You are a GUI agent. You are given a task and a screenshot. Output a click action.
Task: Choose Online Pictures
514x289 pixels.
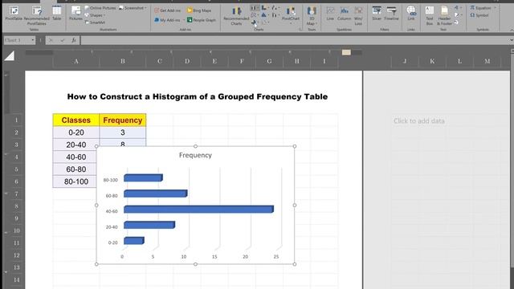point(100,8)
